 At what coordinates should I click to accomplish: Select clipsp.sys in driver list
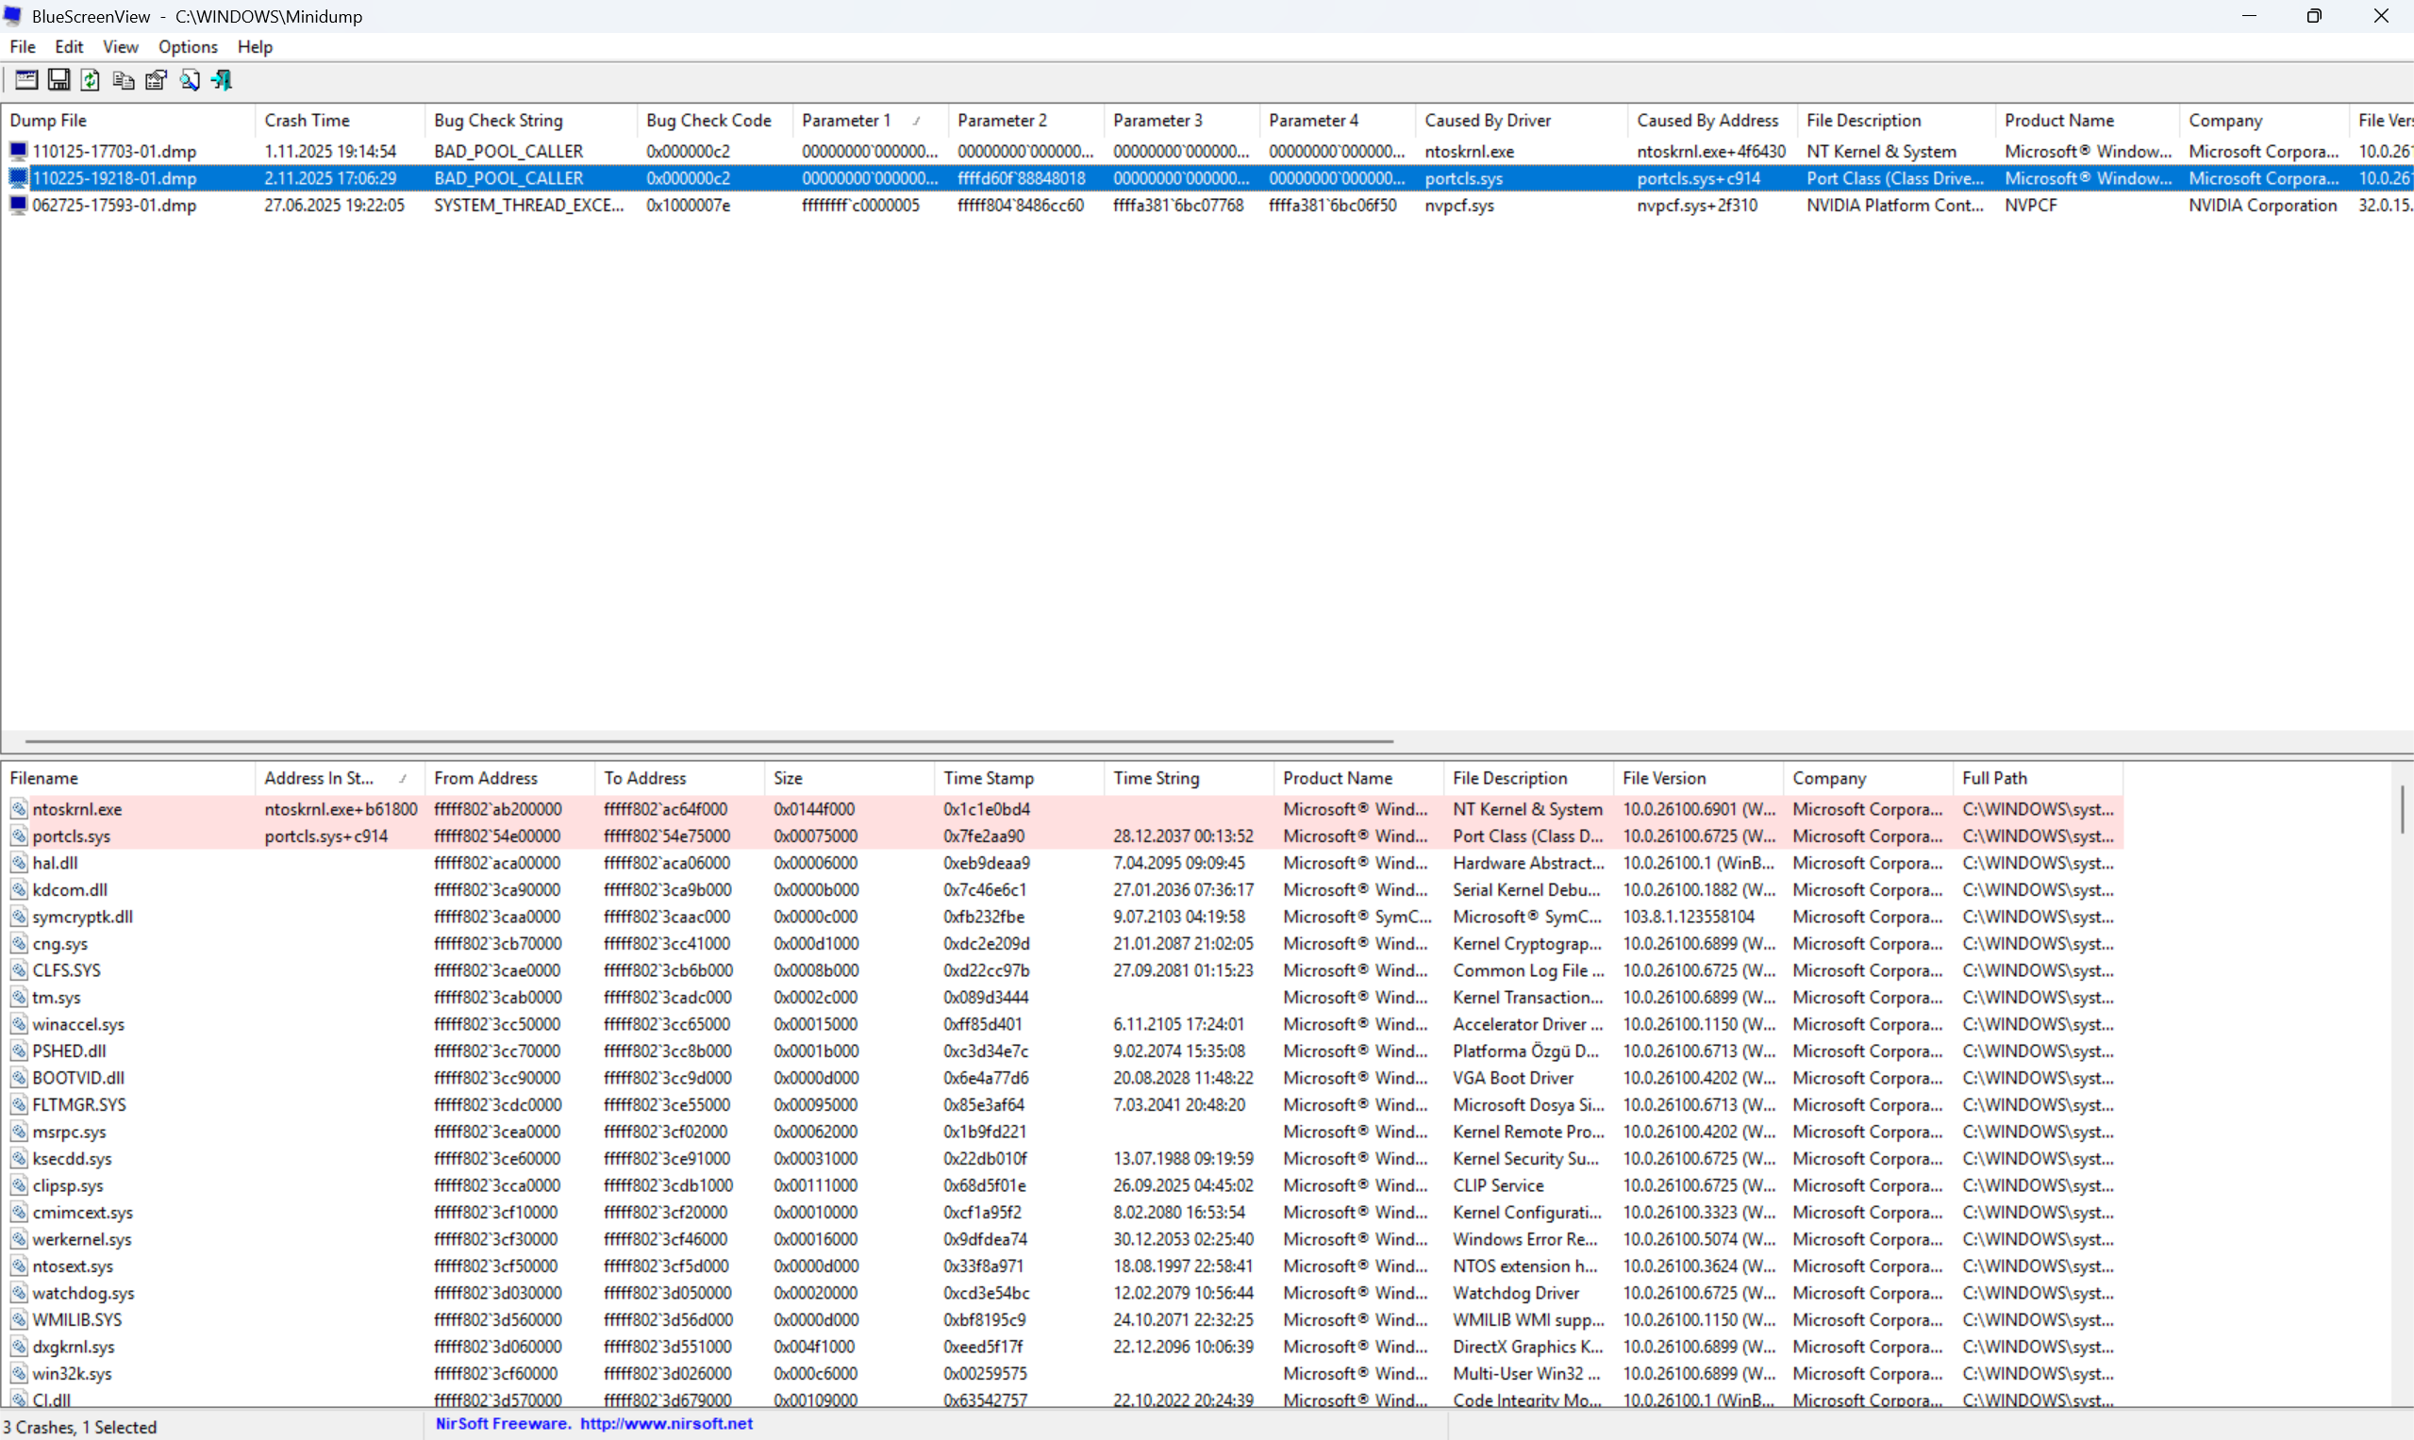[68, 1185]
